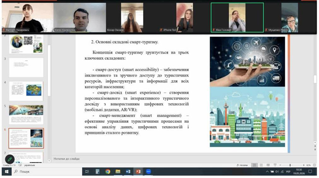Toggle the УКР keyboard language indicator
The height and width of the screenshot is (178, 319).
click(x=288, y=172)
